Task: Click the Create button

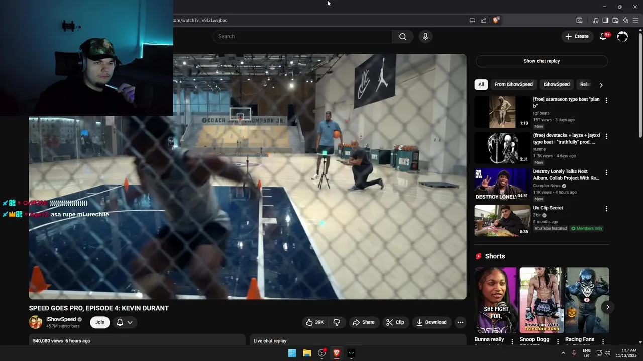Action: [x=577, y=36]
